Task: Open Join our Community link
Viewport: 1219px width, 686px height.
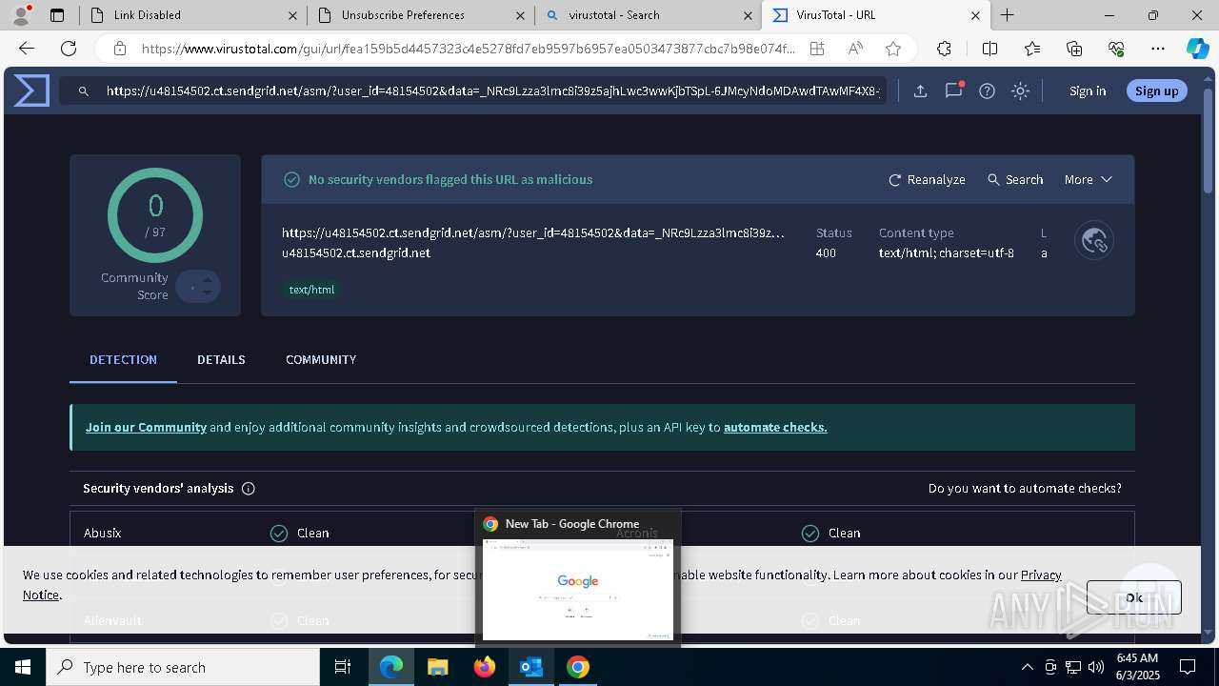Action: (146, 427)
